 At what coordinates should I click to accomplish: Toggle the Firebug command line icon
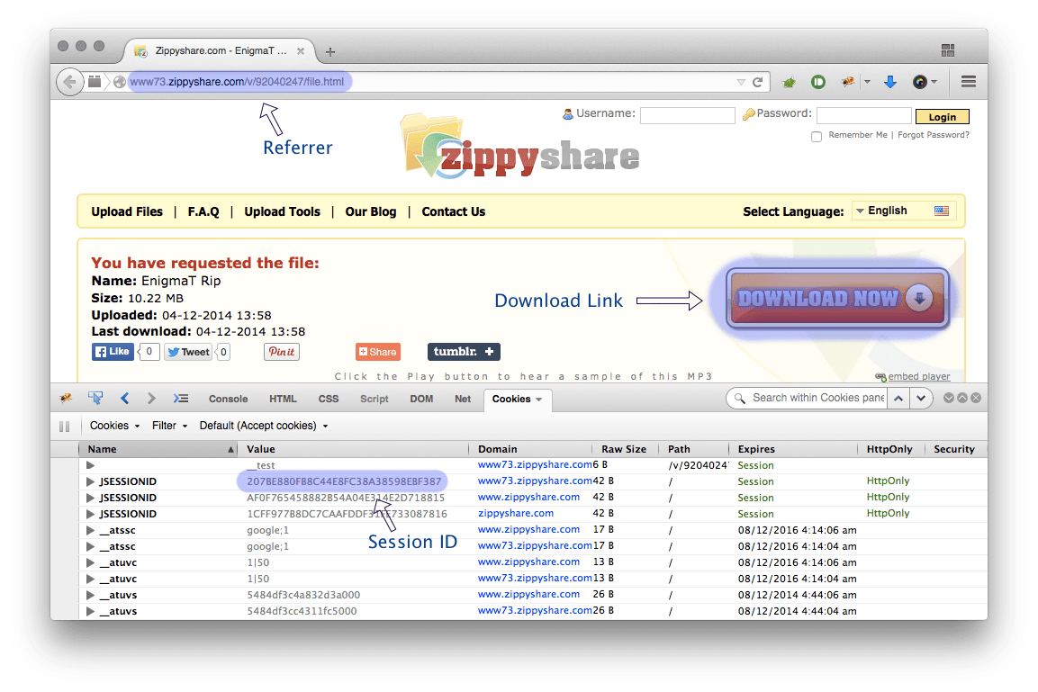pyautogui.click(x=181, y=399)
